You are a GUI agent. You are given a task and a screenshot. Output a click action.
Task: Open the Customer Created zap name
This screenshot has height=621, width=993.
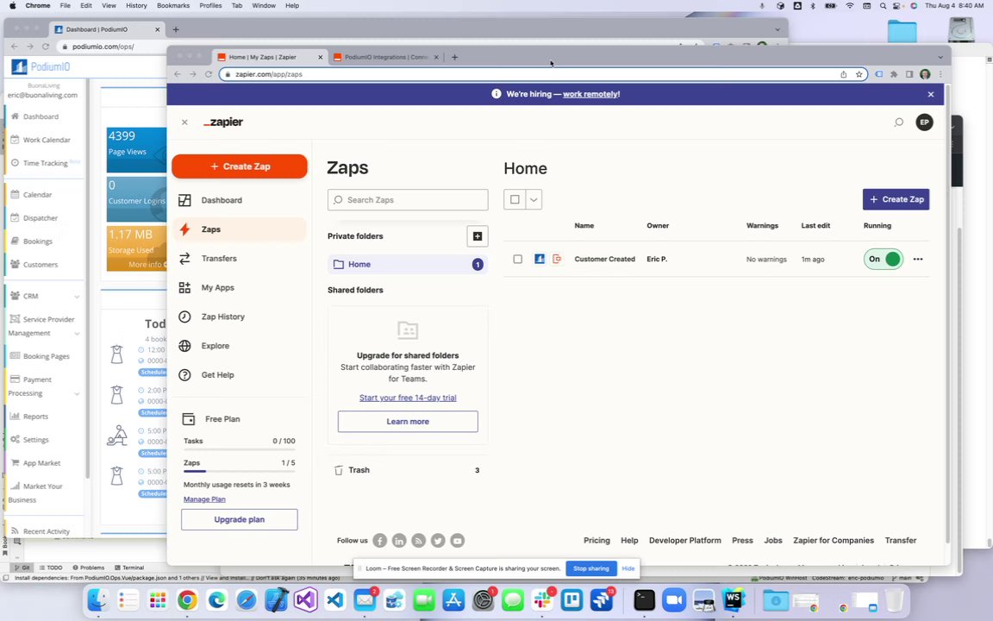(604, 259)
